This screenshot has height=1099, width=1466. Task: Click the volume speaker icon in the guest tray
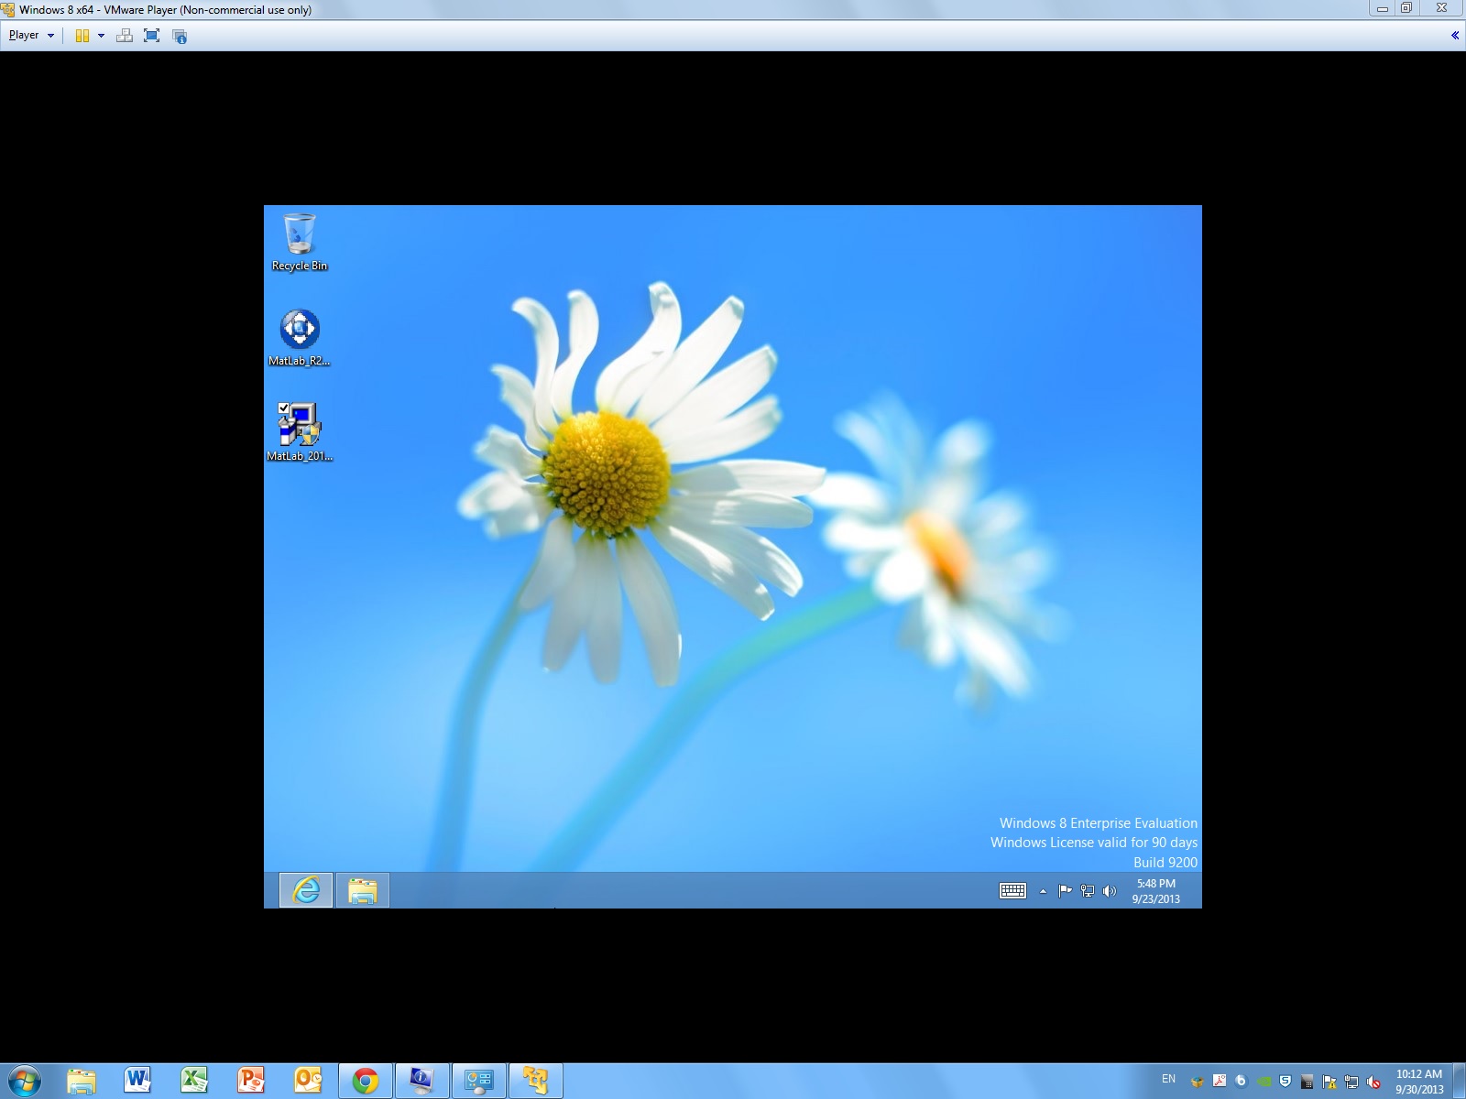point(1110,890)
